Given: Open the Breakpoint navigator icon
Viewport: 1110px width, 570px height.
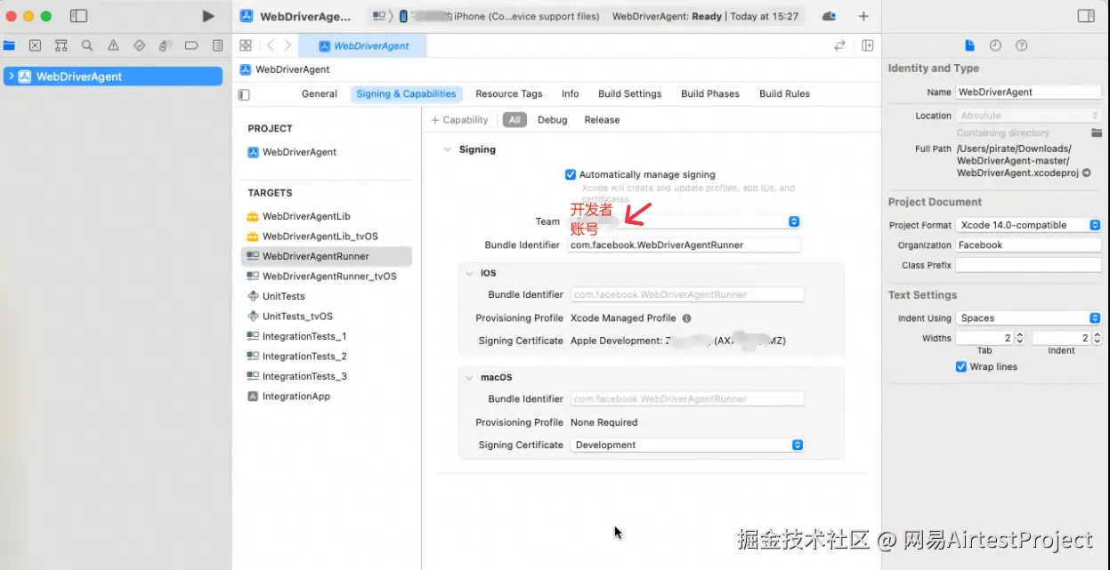Looking at the screenshot, I should point(191,45).
